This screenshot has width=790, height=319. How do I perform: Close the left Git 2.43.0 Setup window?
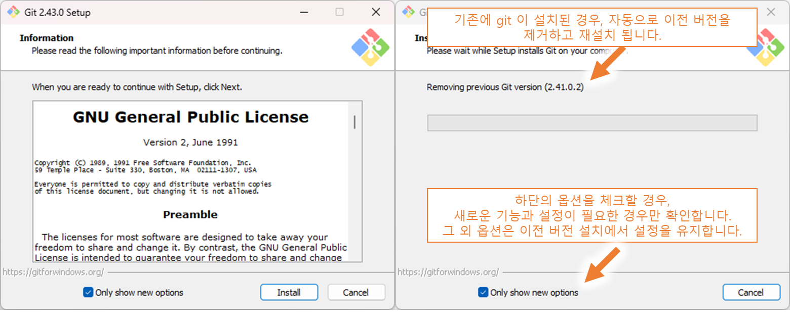tap(376, 12)
